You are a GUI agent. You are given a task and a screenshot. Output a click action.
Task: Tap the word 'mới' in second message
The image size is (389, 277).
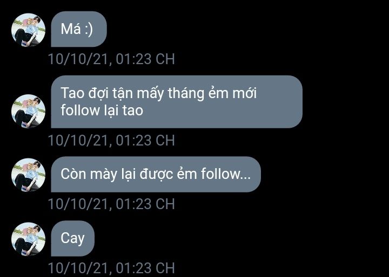click(244, 93)
